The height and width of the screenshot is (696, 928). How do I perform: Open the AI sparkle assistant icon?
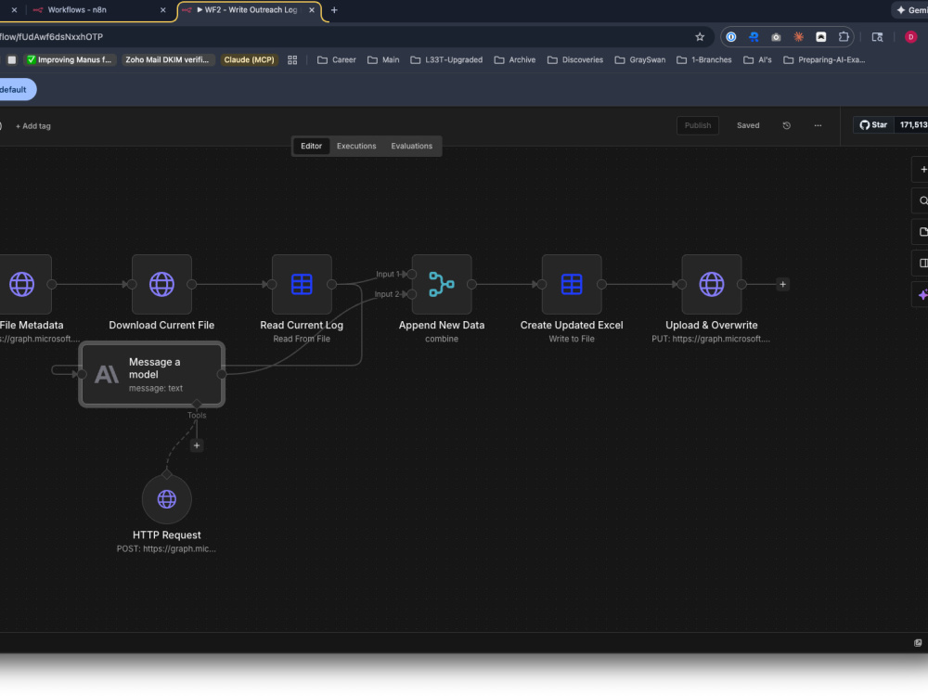tap(922, 294)
